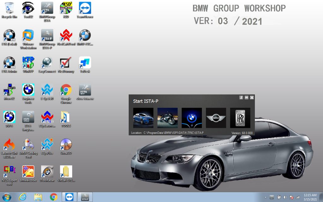Open Windows Explorer from taskbar
Screen dimensions: 323x202
click(38, 197)
